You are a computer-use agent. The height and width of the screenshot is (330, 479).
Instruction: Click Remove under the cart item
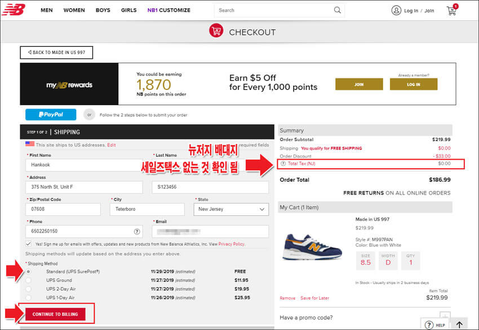tap(287, 298)
